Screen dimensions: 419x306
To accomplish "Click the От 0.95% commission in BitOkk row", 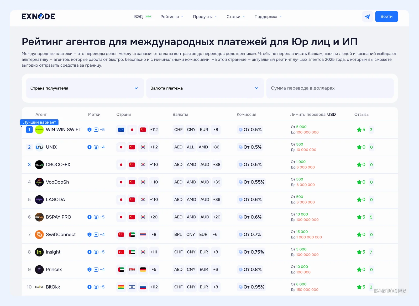I will [252, 287].
